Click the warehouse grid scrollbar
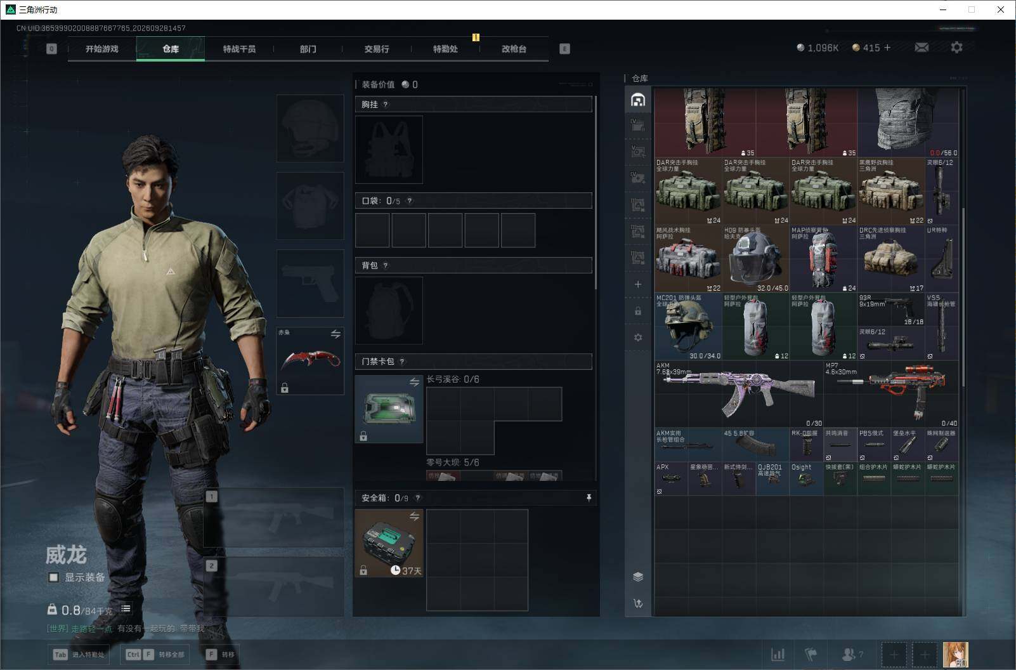1016x670 pixels. 963,297
